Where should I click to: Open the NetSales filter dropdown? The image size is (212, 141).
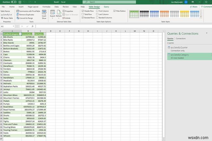[45, 34]
